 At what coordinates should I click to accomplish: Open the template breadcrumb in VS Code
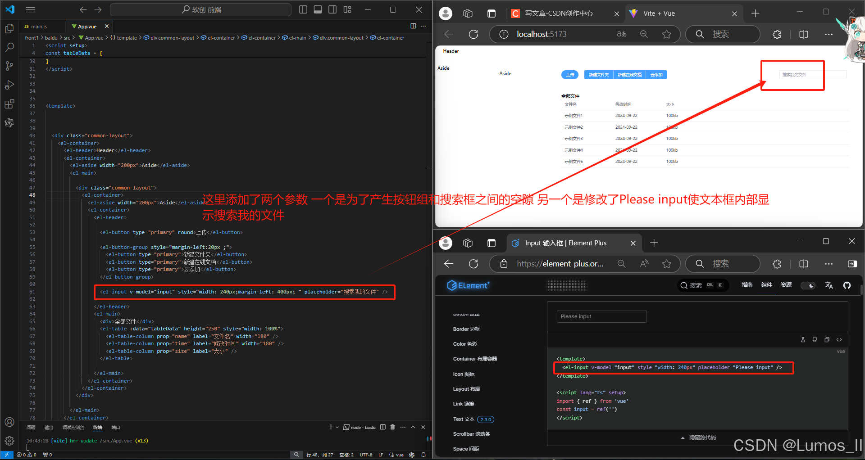(x=123, y=38)
